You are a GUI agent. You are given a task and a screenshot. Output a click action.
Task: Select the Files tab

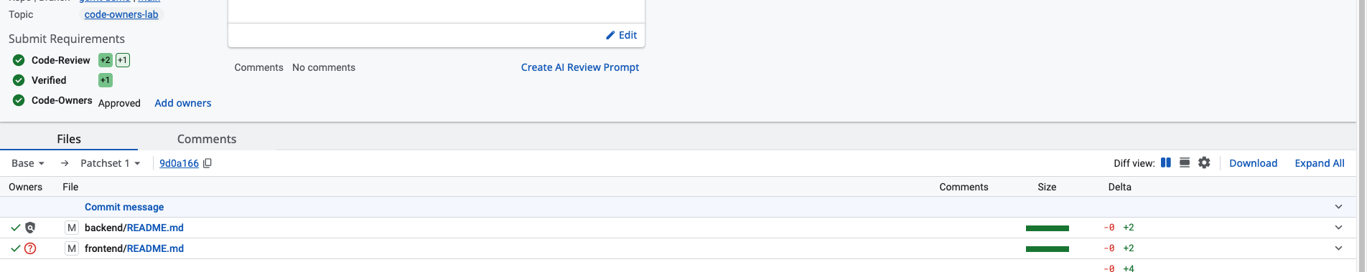[69, 139]
